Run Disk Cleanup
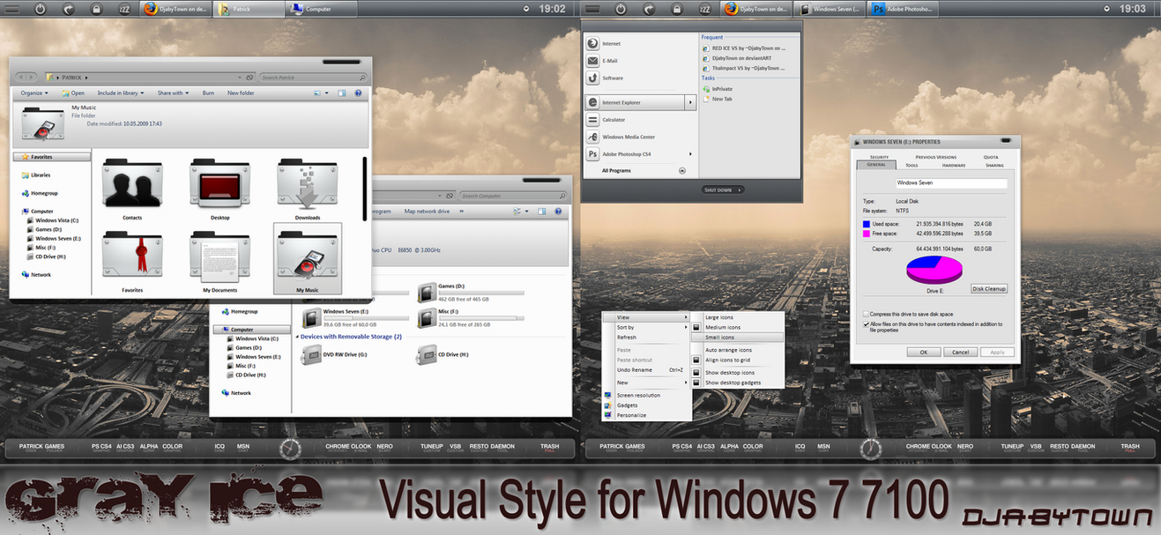Viewport: 1161px width, 535px height. [988, 289]
